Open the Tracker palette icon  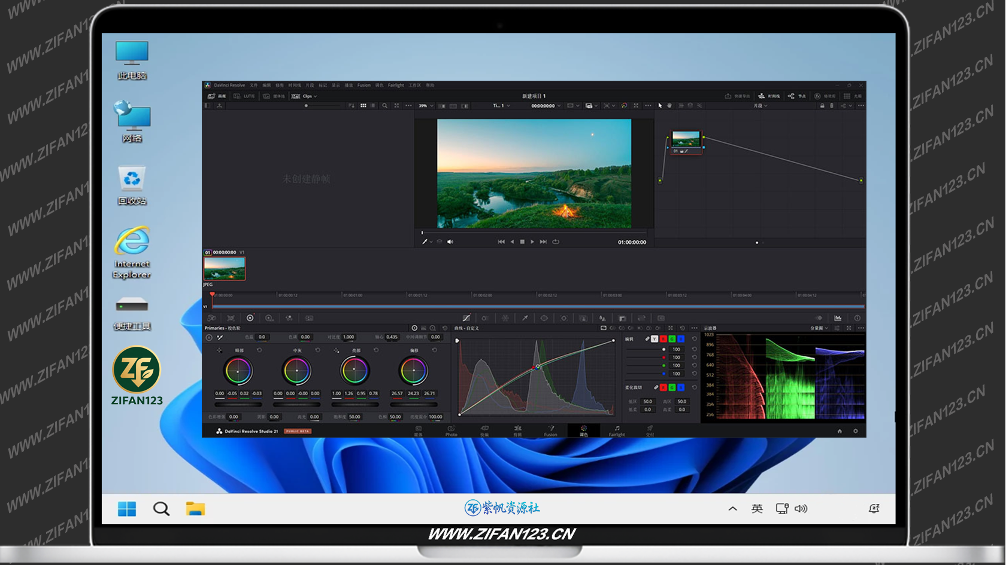(x=563, y=318)
